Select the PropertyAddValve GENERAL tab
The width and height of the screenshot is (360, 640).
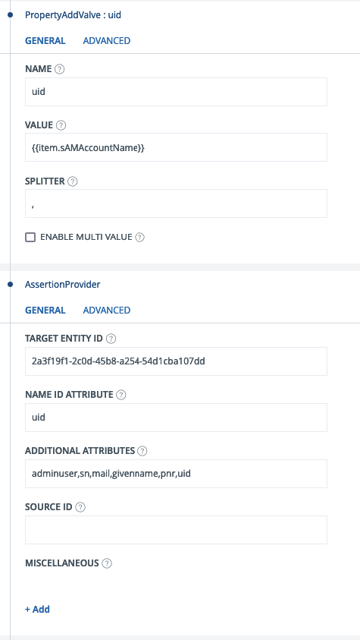(45, 40)
